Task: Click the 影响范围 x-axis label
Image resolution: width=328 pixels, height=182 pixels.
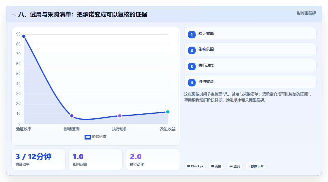Action: tap(72, 129)
